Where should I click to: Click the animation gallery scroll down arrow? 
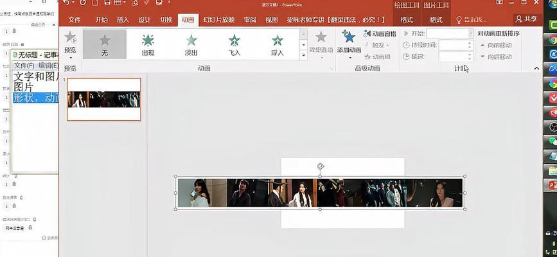304,45
